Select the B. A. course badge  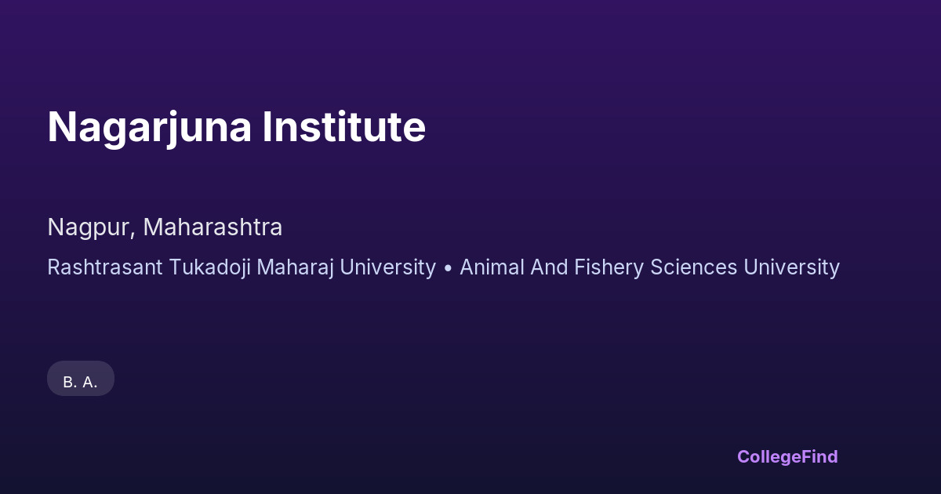tap(81, 382)
